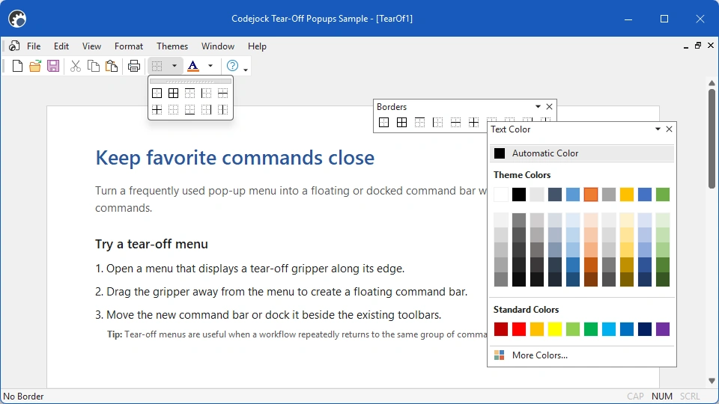Close the Borders floating bar

pyautogui.click(x=549, y=107)
